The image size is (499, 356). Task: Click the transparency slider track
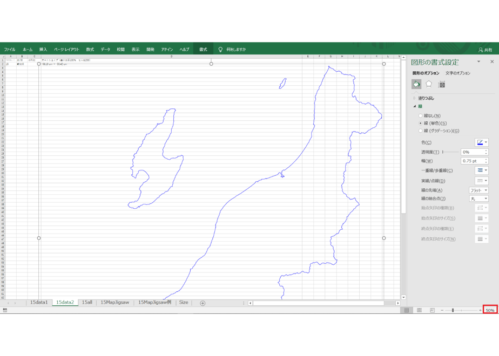tap(450, 152)
